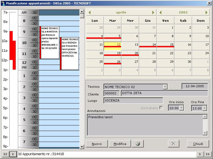This screenshot has width=213, height=159.
Task: Click the Luogo field VICENZA
Action: pyautogui.click(x=133, y=101)
